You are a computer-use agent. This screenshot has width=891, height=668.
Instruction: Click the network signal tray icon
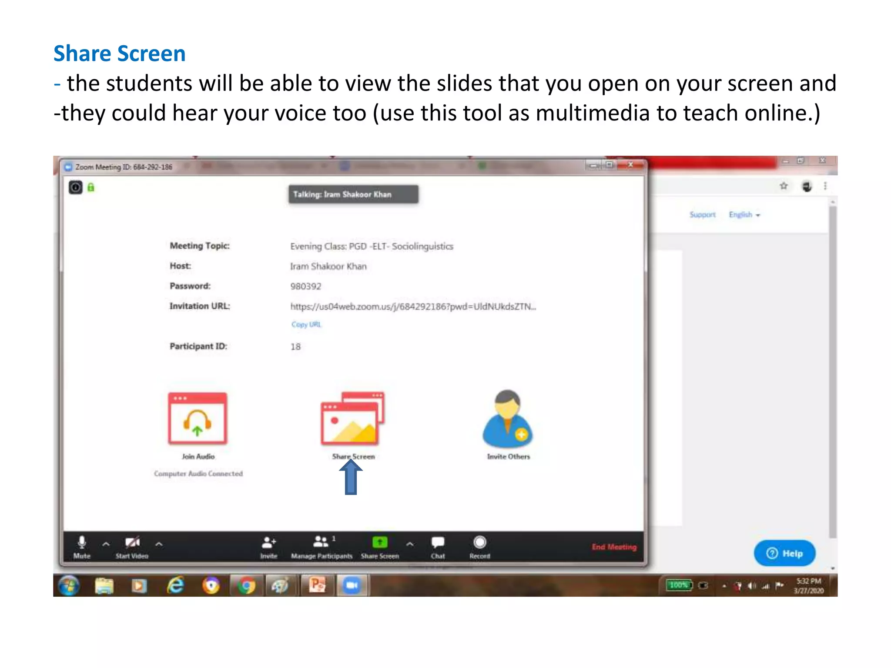coord(765,586)
